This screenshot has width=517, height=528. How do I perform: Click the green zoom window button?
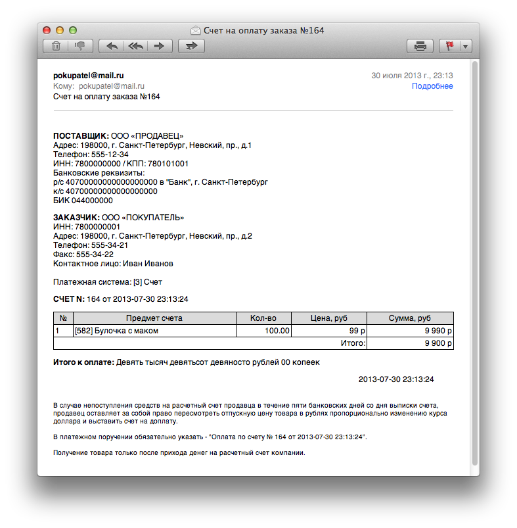[x=73, y=30]
